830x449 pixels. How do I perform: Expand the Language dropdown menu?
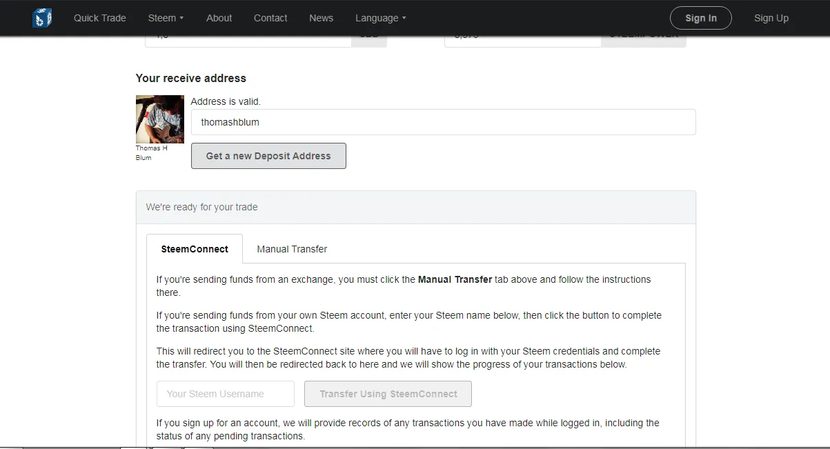click(x=381, y=18)
